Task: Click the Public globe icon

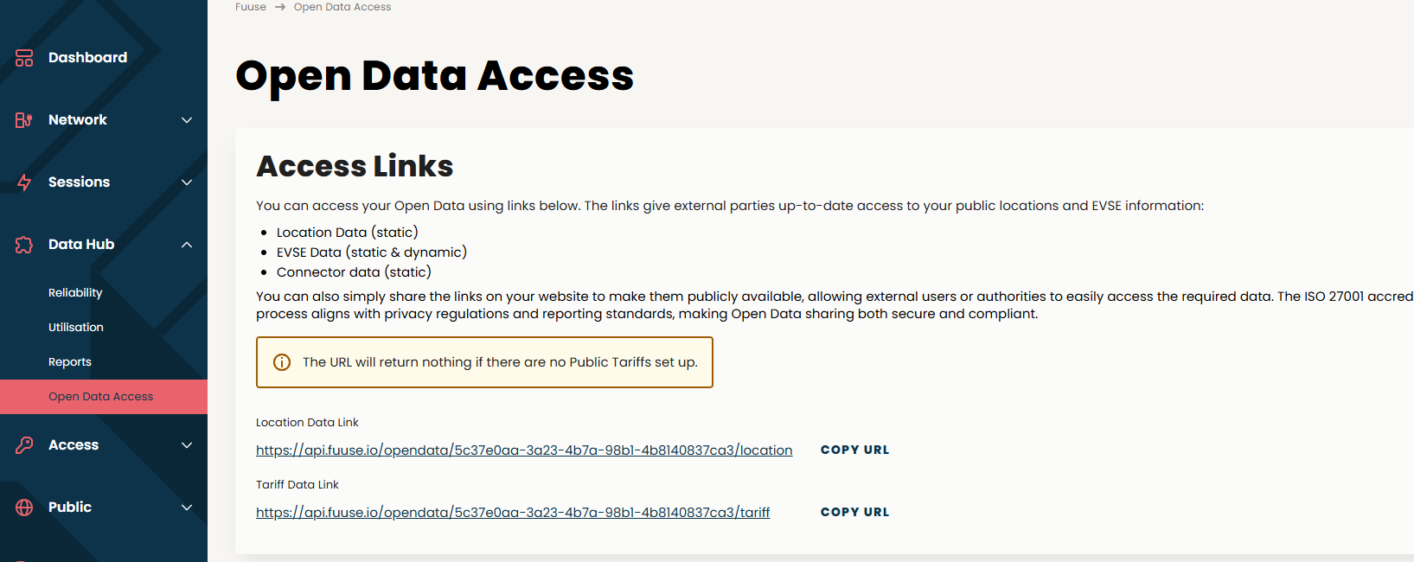Action: click(x=24, y=508)
